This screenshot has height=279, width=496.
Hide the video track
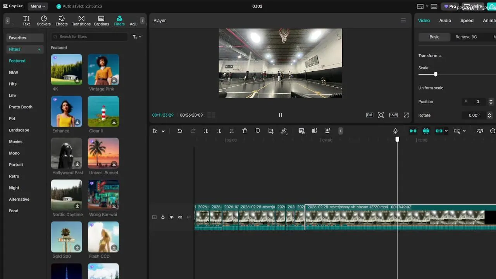171,217
